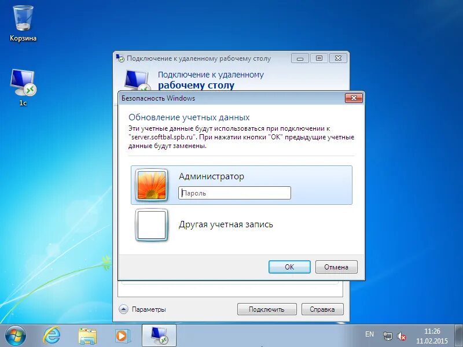Click the Администратор account picture
This screenshot has width=463, height=347.
(x=152, y=185)
